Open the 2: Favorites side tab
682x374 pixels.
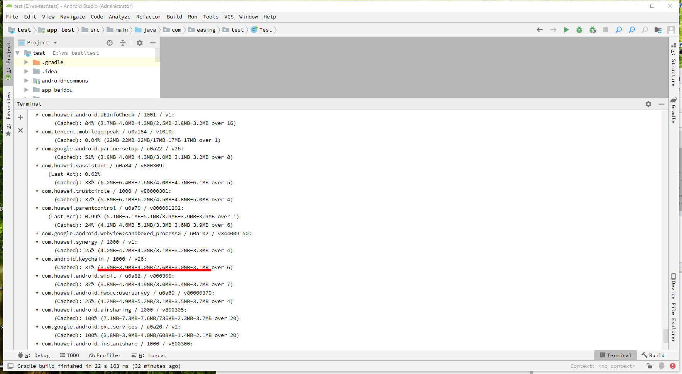(x=8, y=114)
